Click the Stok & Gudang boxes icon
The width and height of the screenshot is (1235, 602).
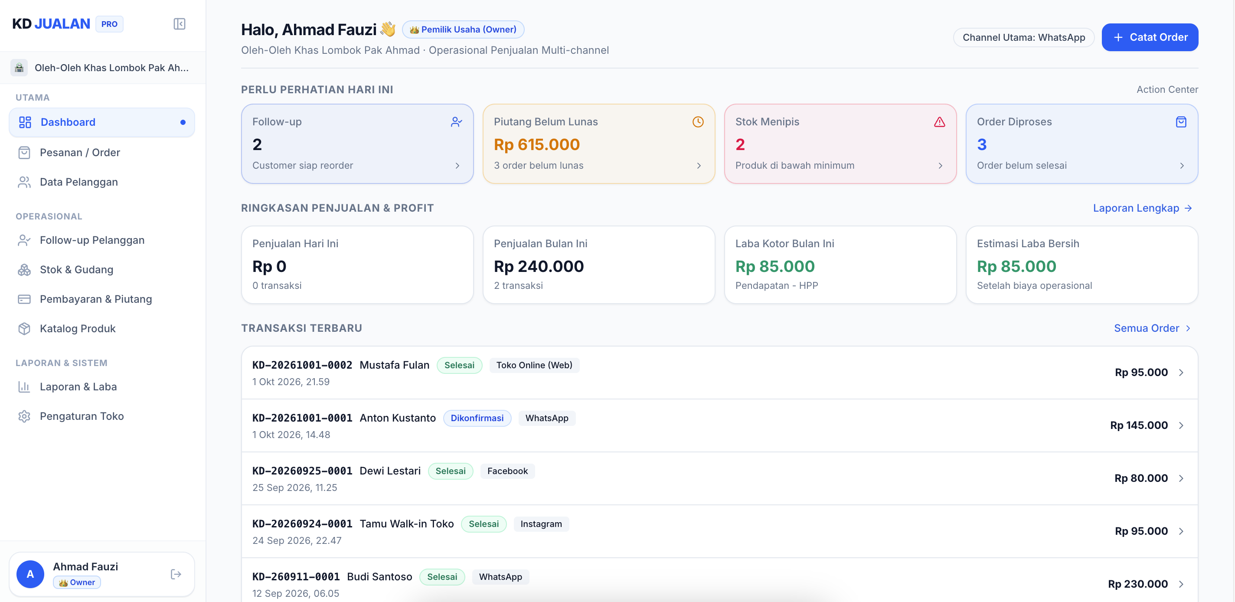24,270
